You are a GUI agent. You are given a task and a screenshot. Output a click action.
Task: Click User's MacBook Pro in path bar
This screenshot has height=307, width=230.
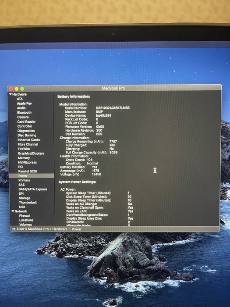coord(33,229)
